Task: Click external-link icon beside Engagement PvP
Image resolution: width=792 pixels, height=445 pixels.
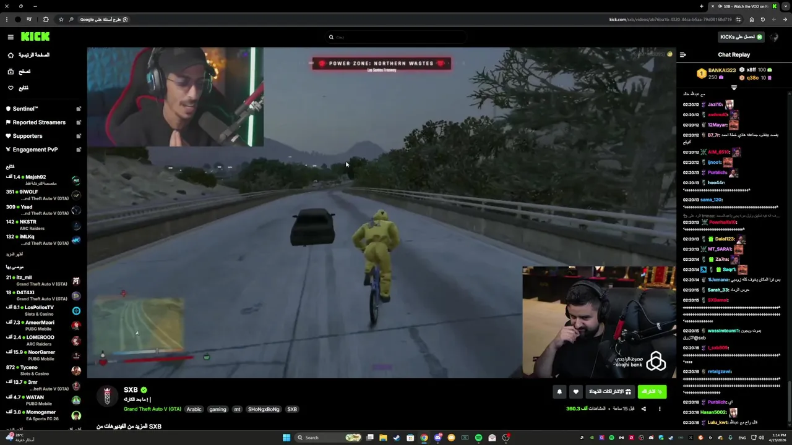Action: point(79,150)
